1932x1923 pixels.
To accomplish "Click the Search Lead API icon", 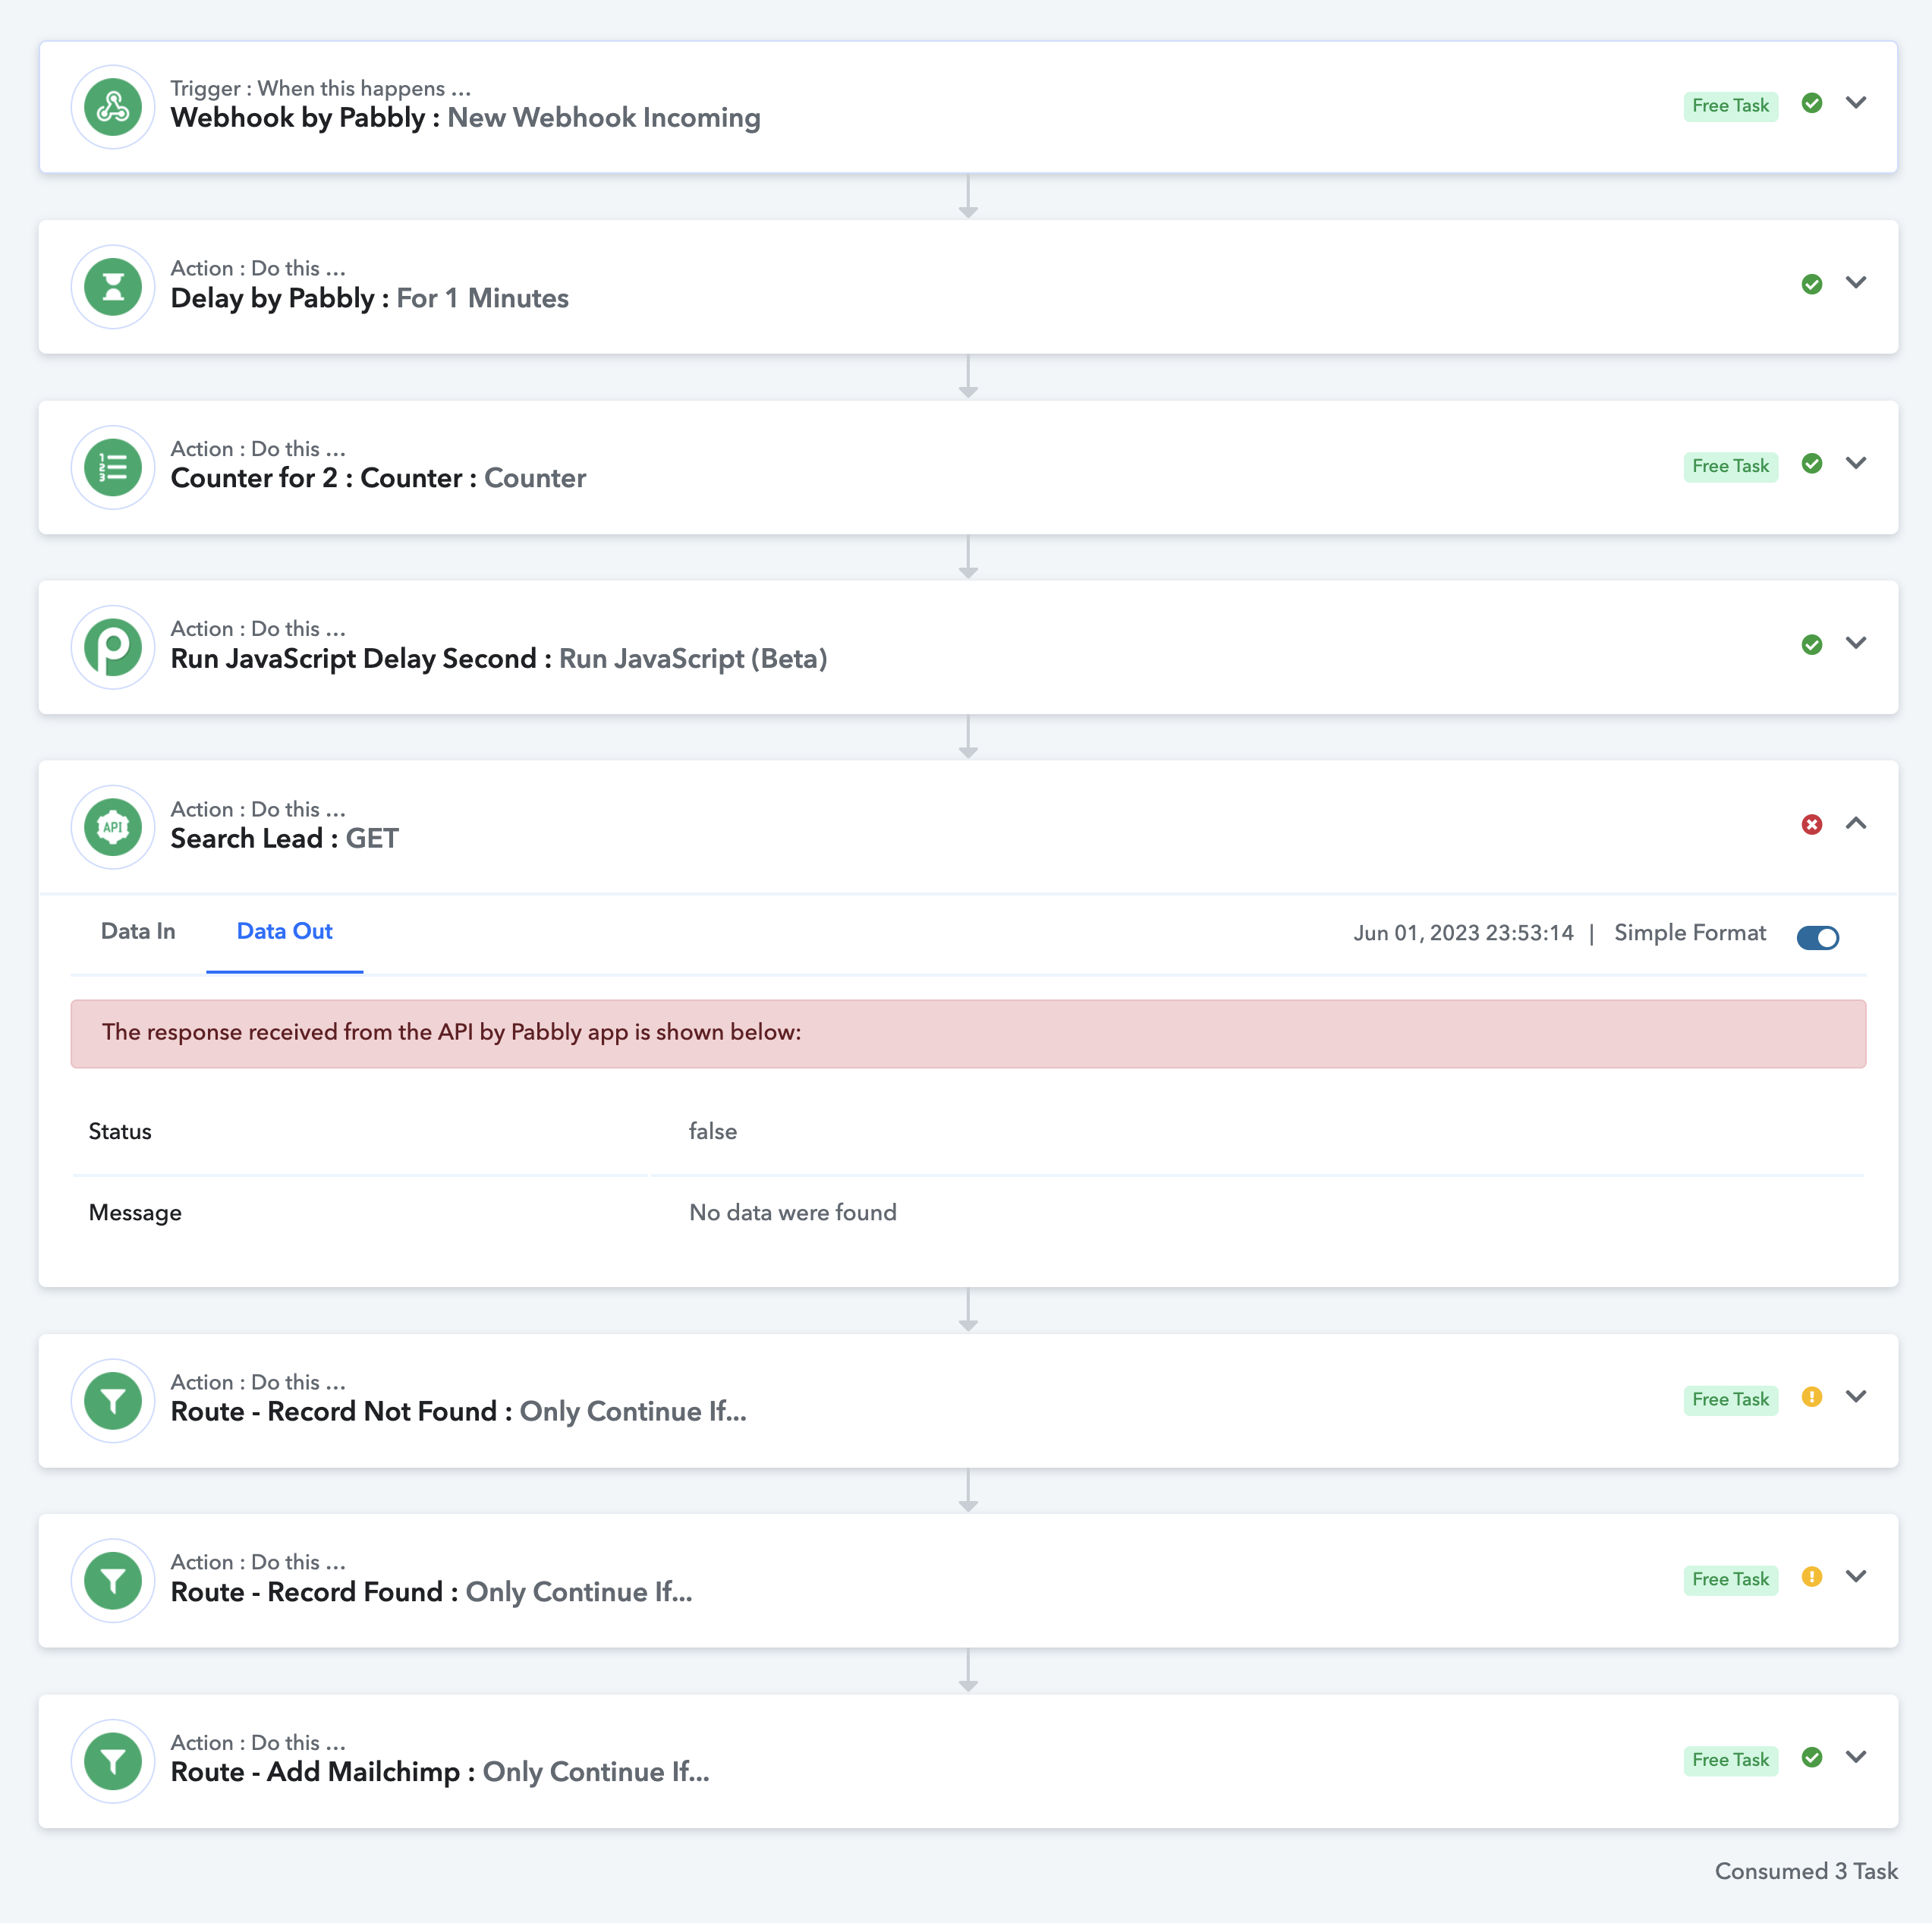I will coord(113,827).
